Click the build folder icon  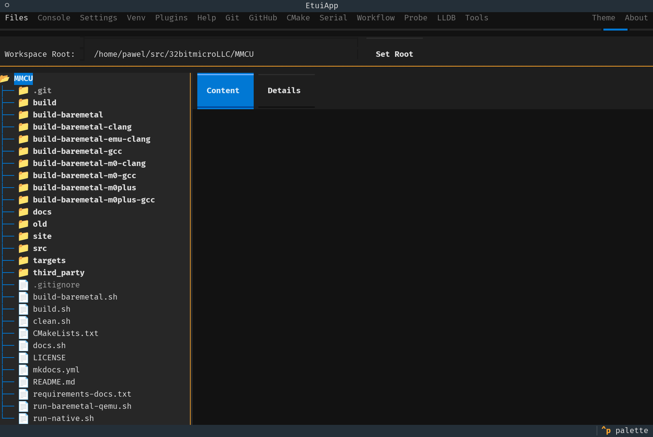coord(23,103)
